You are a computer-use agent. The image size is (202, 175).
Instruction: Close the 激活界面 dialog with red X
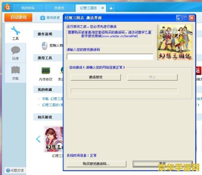(x=192, y=18)
